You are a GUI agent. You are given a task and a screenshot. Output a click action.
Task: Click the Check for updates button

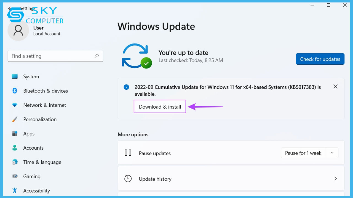tap(320, 59)
